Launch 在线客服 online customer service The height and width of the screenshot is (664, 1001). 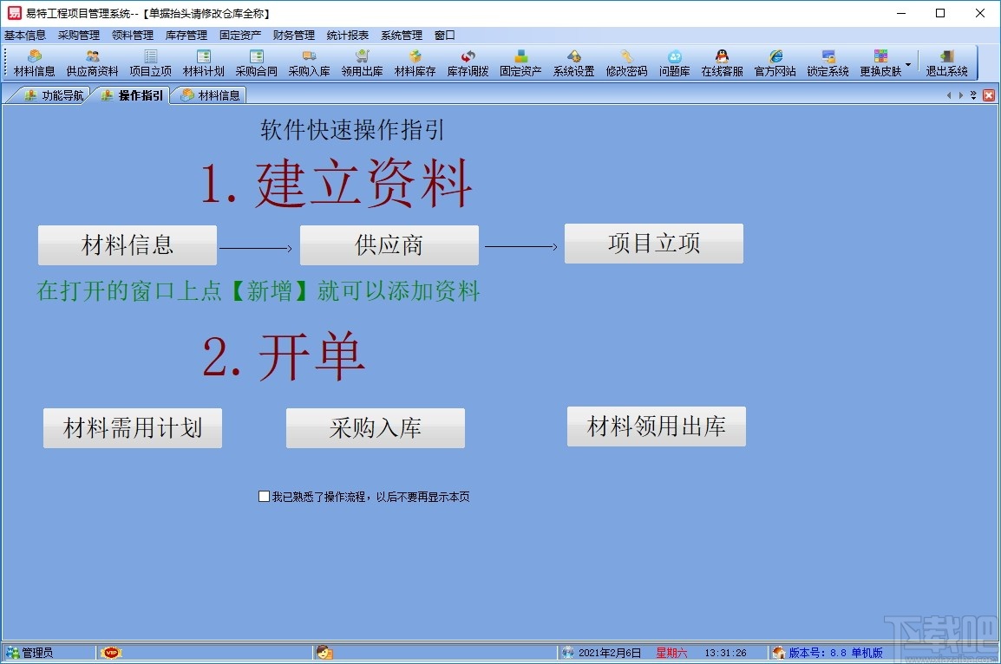coord(723,62)
